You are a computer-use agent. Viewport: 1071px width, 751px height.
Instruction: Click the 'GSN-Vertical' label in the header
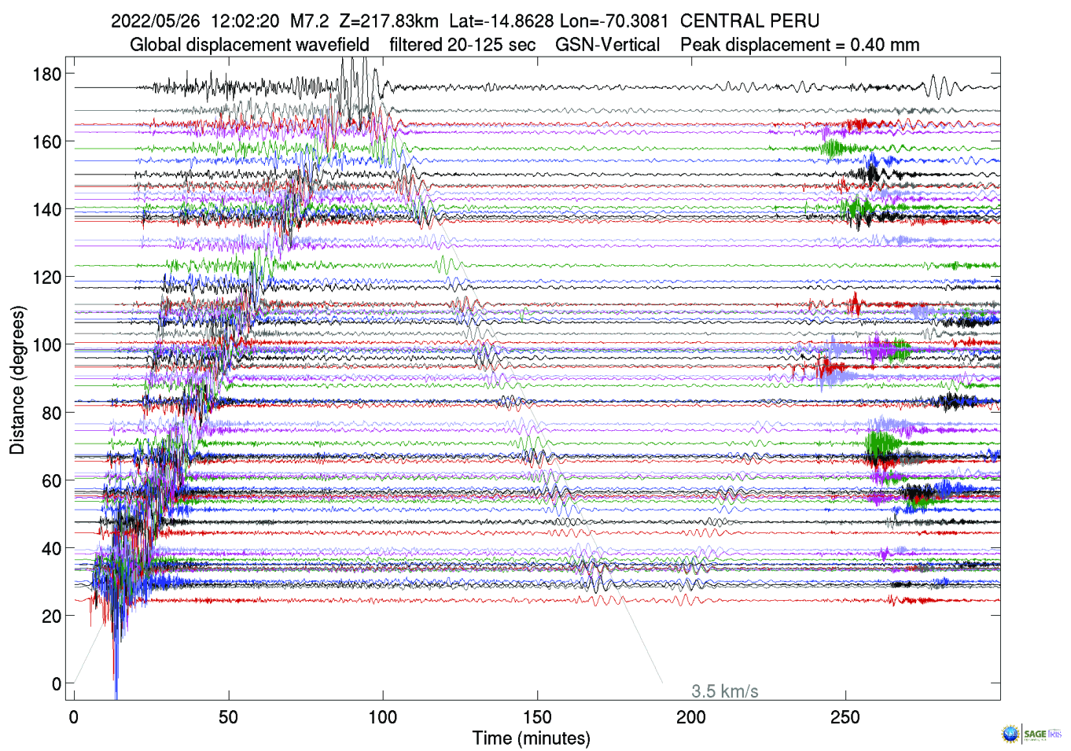(x=607, y=45)
